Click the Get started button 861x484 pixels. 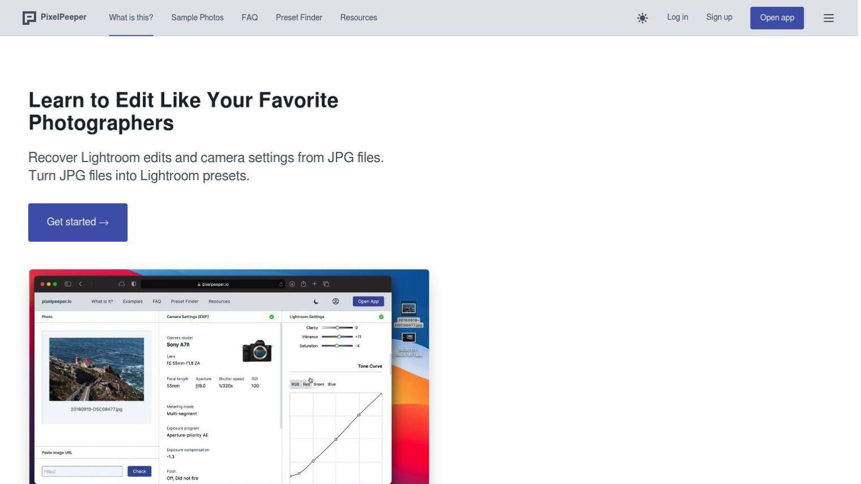click(78, 222)
